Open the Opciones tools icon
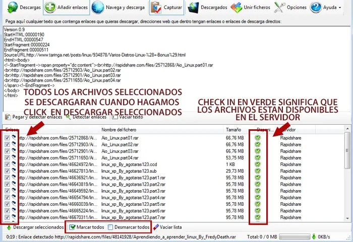This screenshot has height=242, width=353. click(x=279, y=7)
